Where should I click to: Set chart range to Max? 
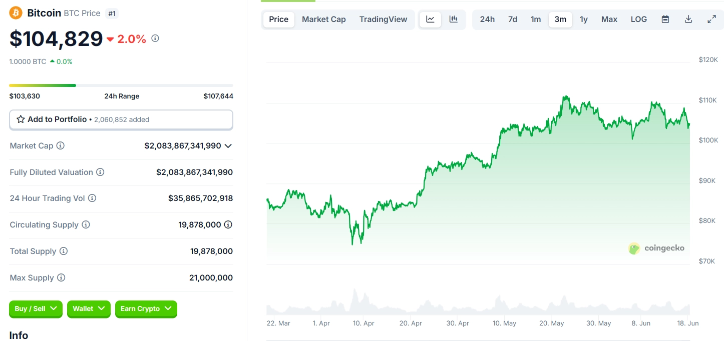point(609,19)
